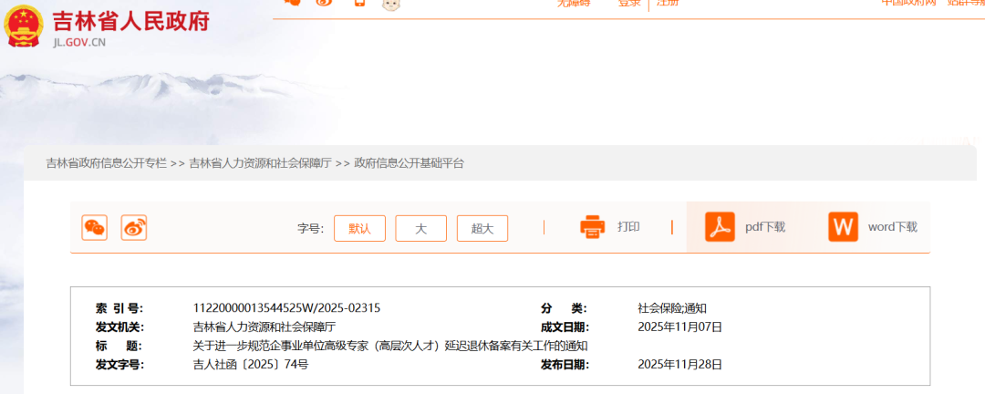Screen dimensions: 985x394
Task: Click the mobile phone icon in header
Action: pos(359,3)
